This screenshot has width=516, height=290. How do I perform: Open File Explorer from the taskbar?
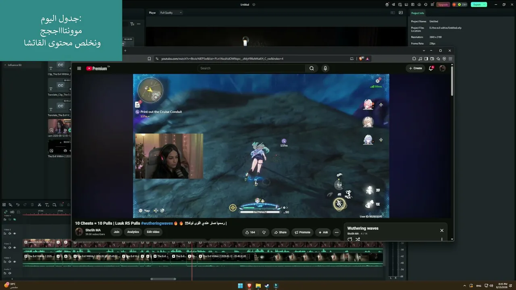(x=258, y=286)
